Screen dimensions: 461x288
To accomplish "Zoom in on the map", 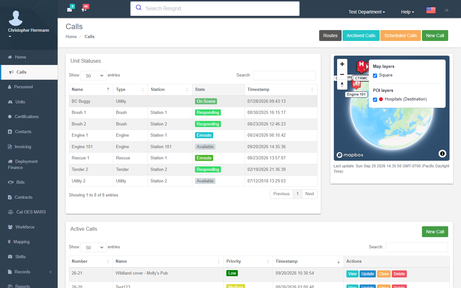I will (x=342, y=64).
